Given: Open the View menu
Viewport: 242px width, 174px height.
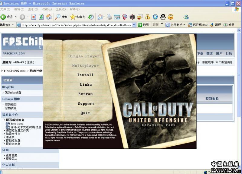Looking at the screenshot, I should click(x=33, y=9).
